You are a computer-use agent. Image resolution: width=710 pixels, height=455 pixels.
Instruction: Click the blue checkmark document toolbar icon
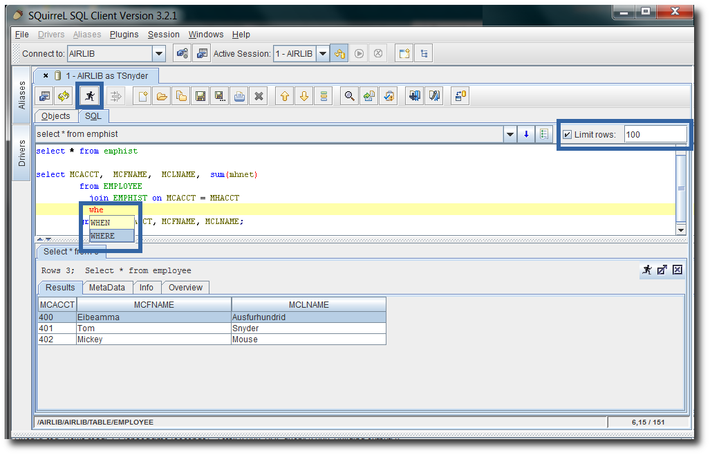389,96
